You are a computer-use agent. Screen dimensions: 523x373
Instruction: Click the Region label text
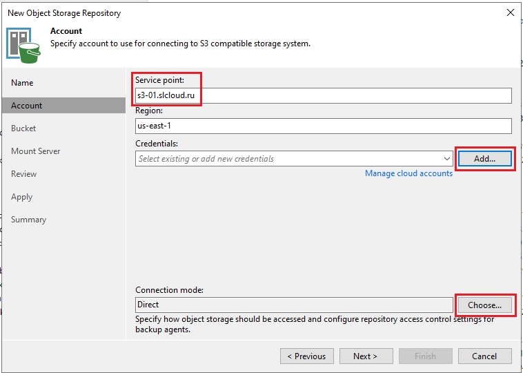(149, 111)
